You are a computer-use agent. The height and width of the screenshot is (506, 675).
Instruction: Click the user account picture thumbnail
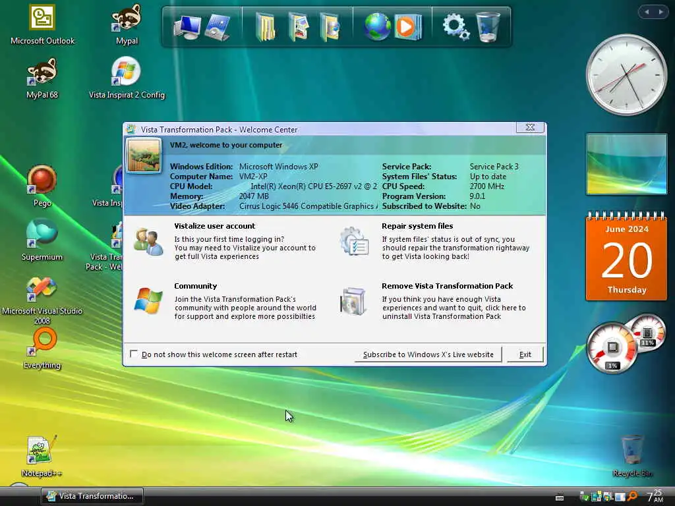click(144, 155)
